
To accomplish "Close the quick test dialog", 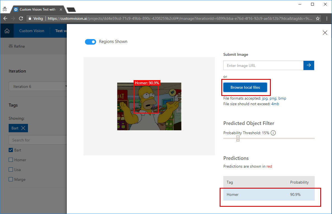I will (325, 33).
